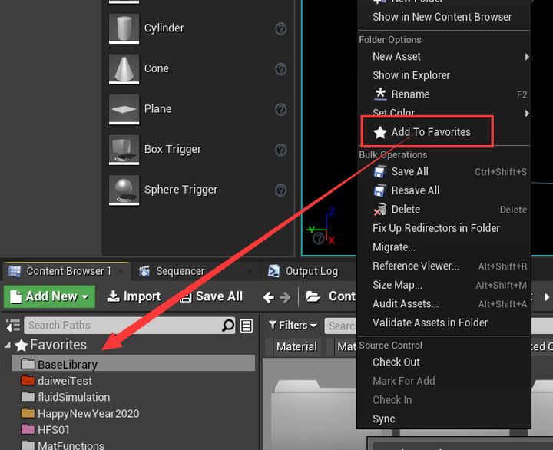The height and width of the screenshot is (450, 553).
Task: Open the Add New dropdown
Action: point(49,296)
